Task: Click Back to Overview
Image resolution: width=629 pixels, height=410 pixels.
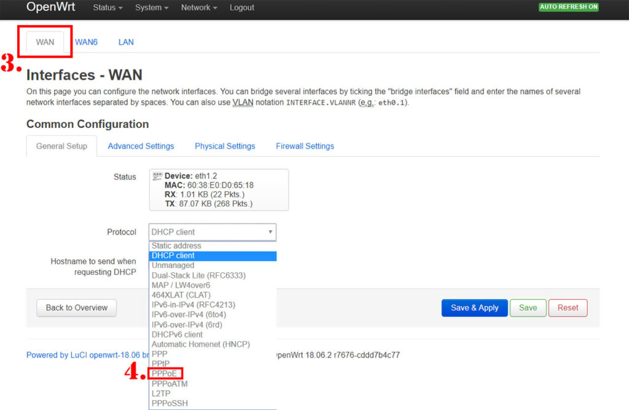Action: [76, 307]
